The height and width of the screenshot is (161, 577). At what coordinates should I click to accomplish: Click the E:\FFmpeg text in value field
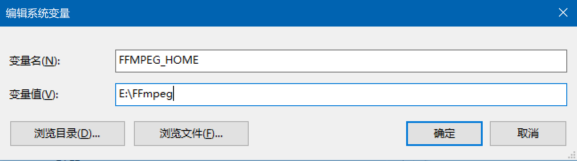(x=145, y=95)
